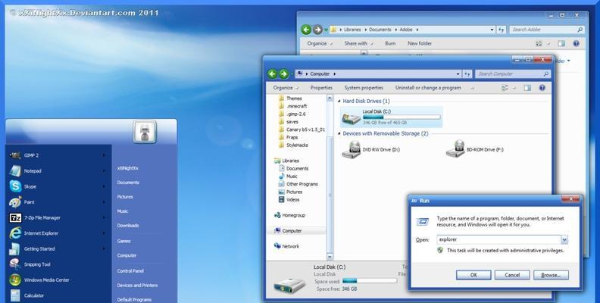
Task: Refresh the Computer window address bar
Action: point(467,73)
